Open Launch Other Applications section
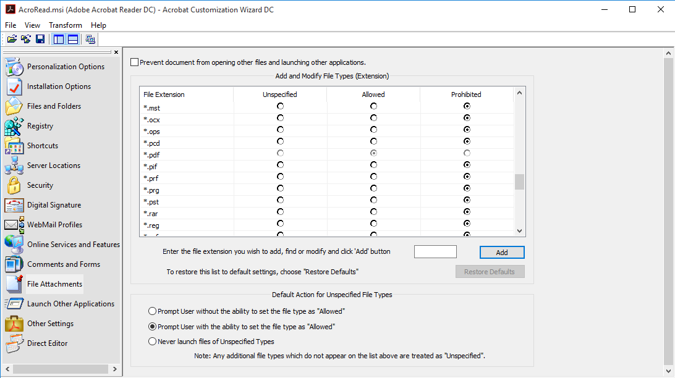The width and height of the screenshot is (675, 378). point(70,304)
